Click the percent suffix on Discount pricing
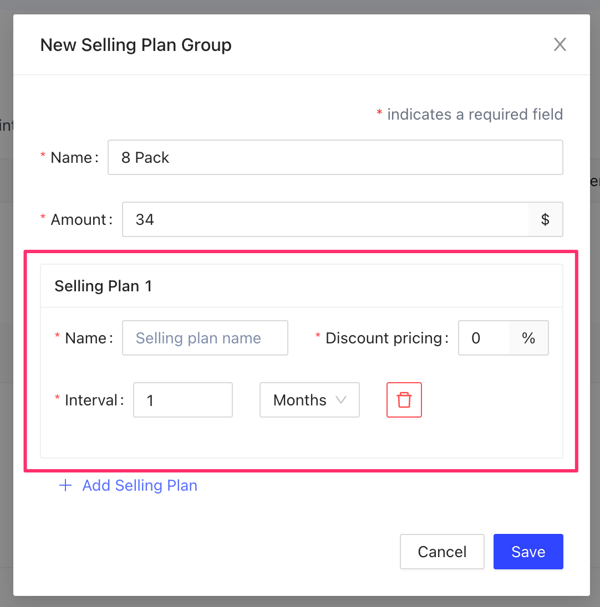This screenshot has width=600, height=607. click(528, 338)
